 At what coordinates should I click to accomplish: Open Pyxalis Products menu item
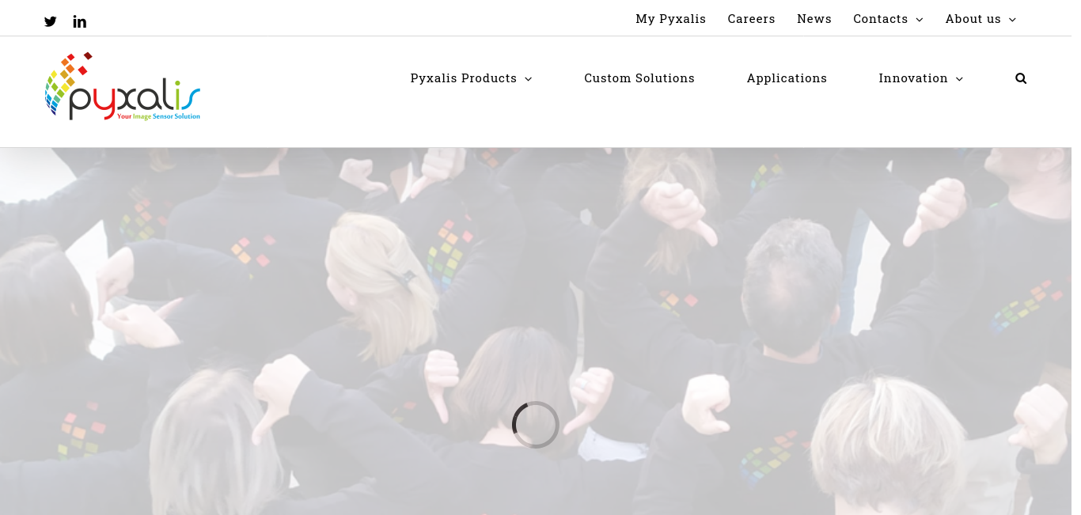(x=463, y=78)
